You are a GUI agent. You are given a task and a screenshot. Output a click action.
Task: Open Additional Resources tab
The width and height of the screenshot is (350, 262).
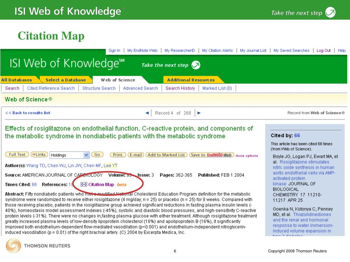coord(191,80)
